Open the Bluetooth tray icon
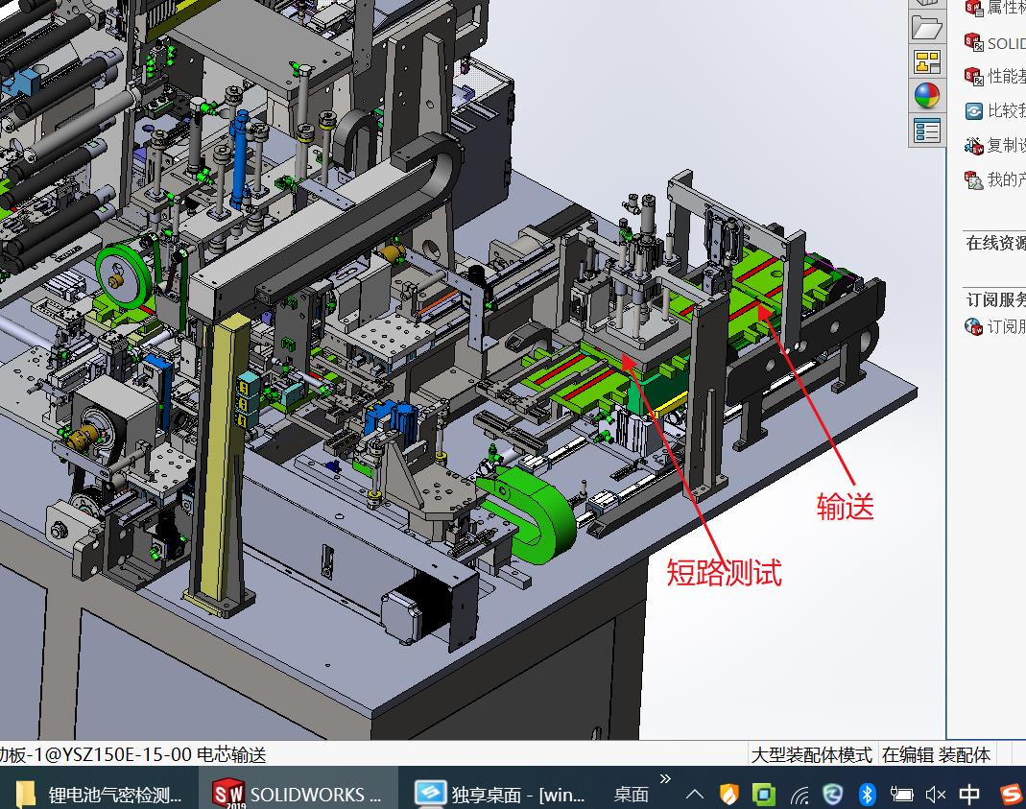This screenshot has width=1026, height=809. (x=867, y=795)
